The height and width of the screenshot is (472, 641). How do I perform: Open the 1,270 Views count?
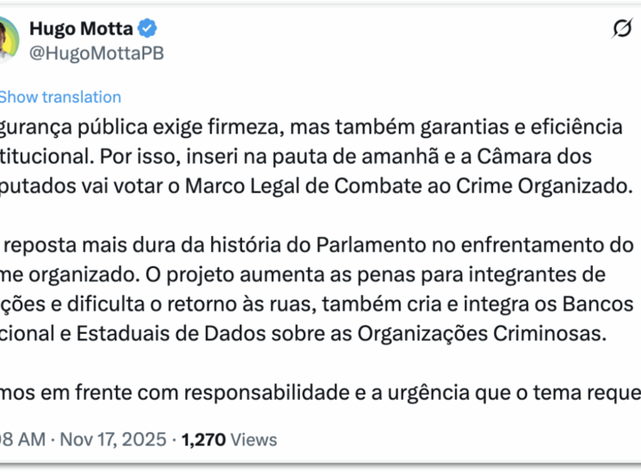click(229, 439)
